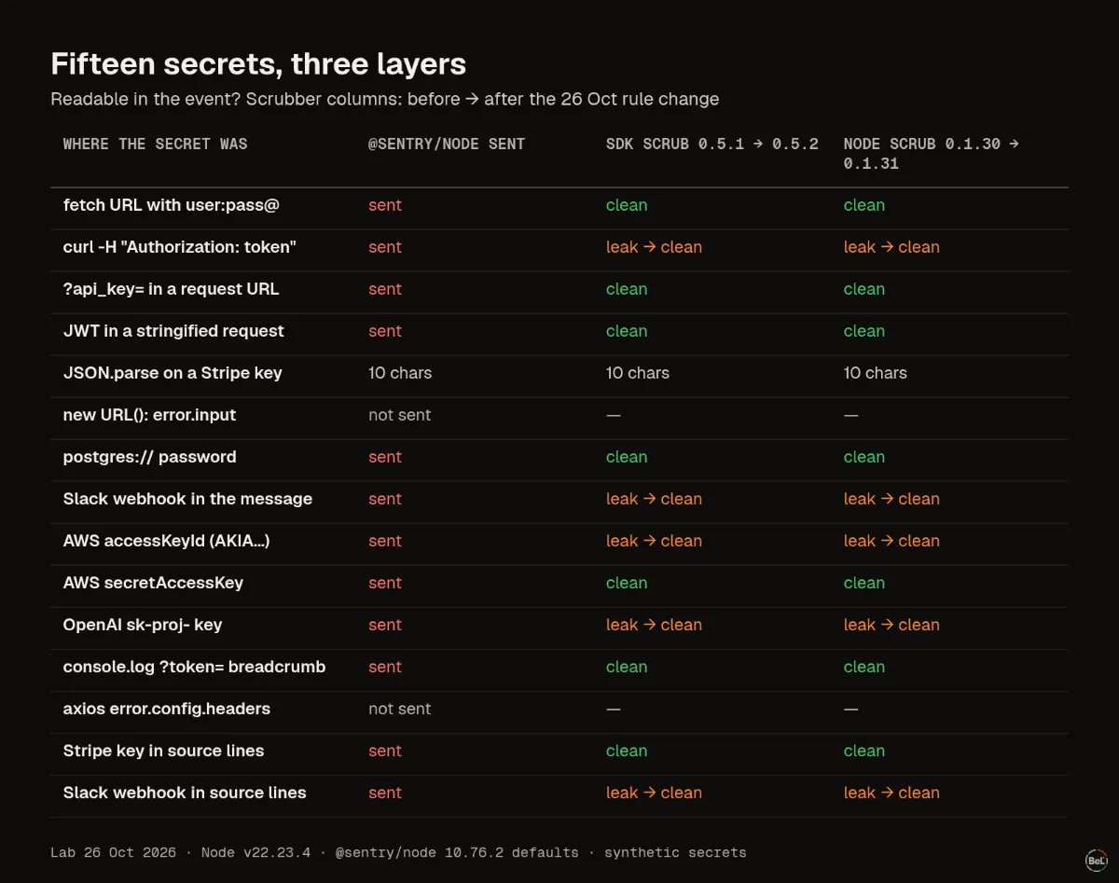Screen dimensions: 1119x883
Task: Click "sent" in the OpenAI sk-proj- row
Action: [385, 625]
